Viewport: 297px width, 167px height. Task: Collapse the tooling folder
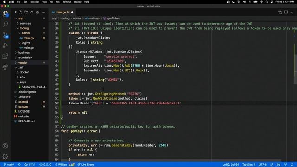point(24,28)
